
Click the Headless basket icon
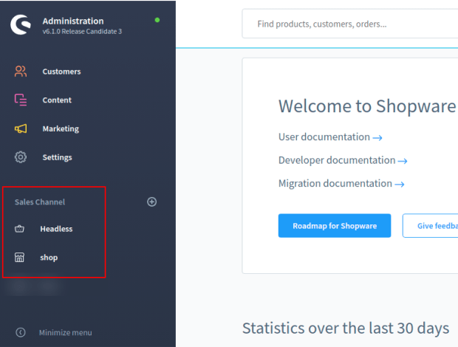coord(19,229)
